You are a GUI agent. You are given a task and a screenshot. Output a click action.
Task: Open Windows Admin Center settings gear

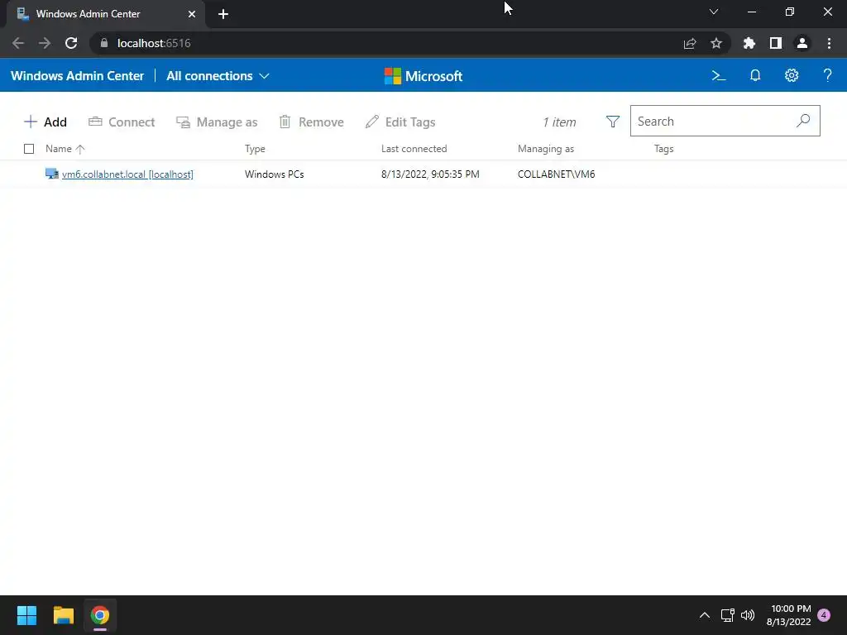pyautogui.click(x=792, y=75)
